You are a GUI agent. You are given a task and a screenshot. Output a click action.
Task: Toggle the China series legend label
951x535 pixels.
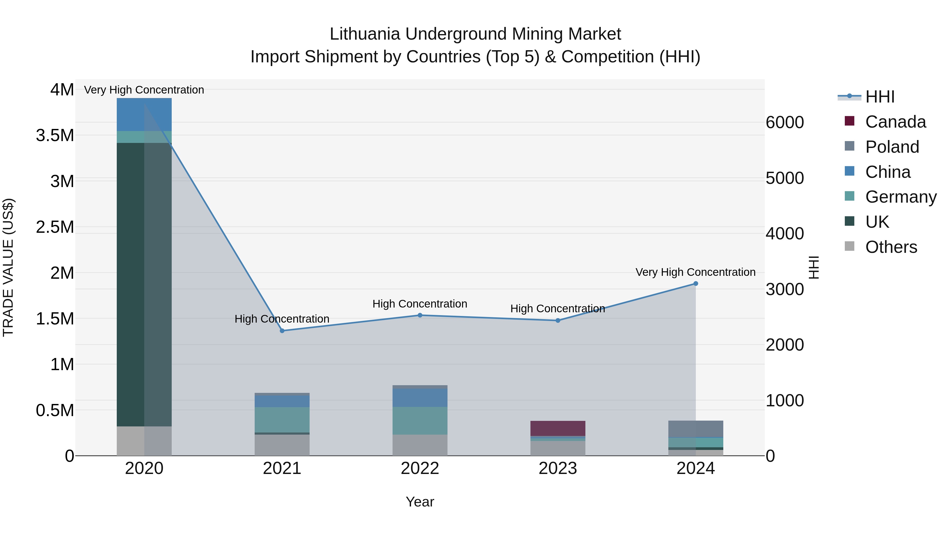click(888, 172)
